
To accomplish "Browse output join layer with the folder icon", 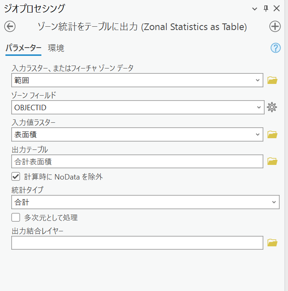I will coord(273,243).
